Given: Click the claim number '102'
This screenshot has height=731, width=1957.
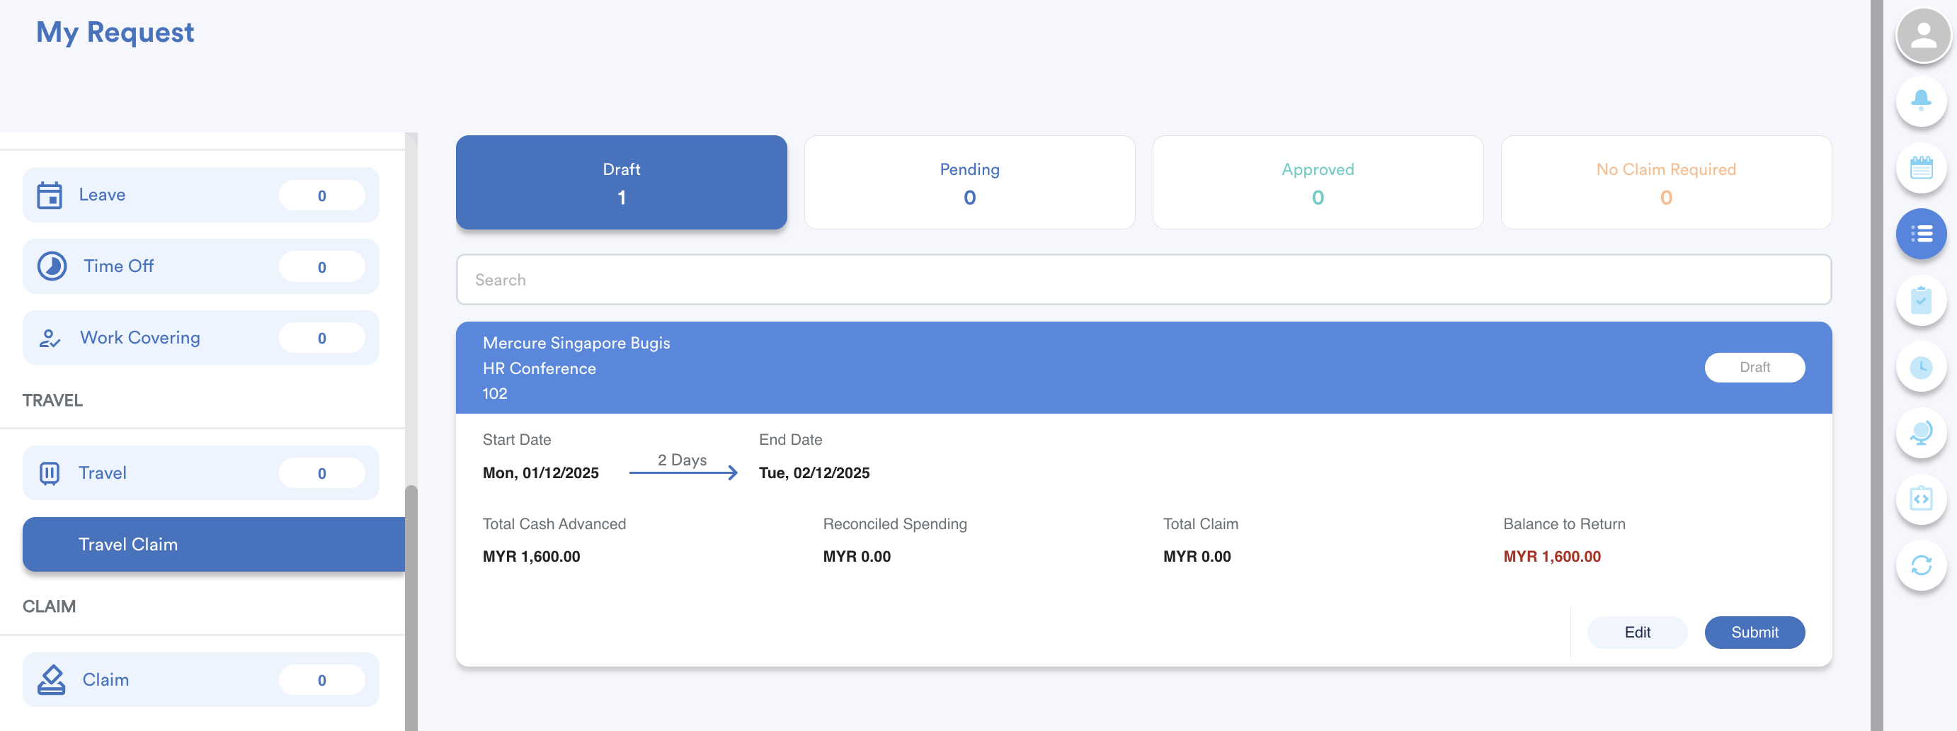Looking at the screenshot, I should (x=495, y=394).
